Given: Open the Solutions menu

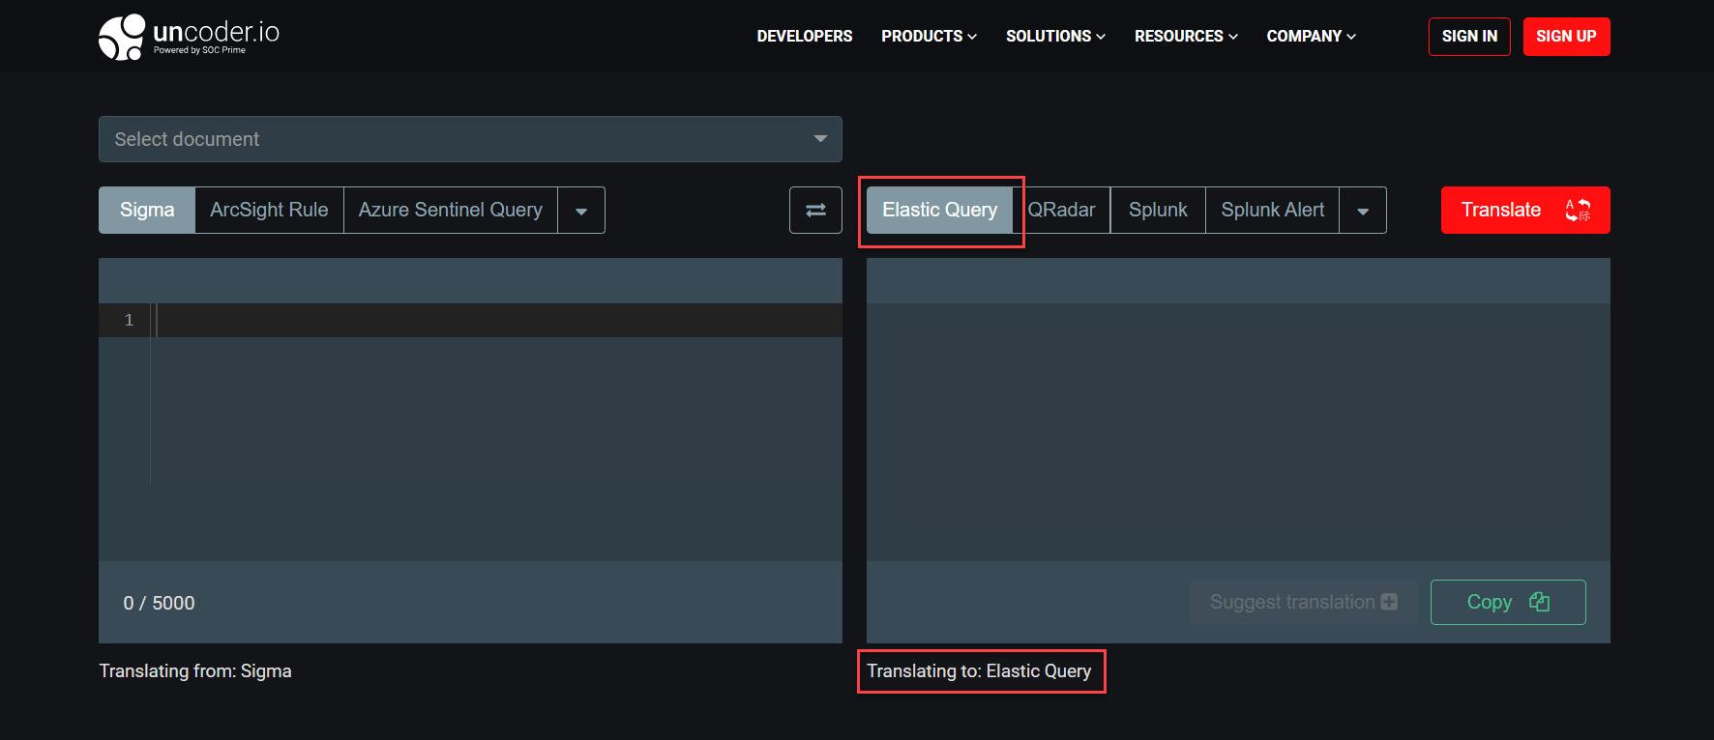Looking at the screenshot, I should click(1054, 36).
